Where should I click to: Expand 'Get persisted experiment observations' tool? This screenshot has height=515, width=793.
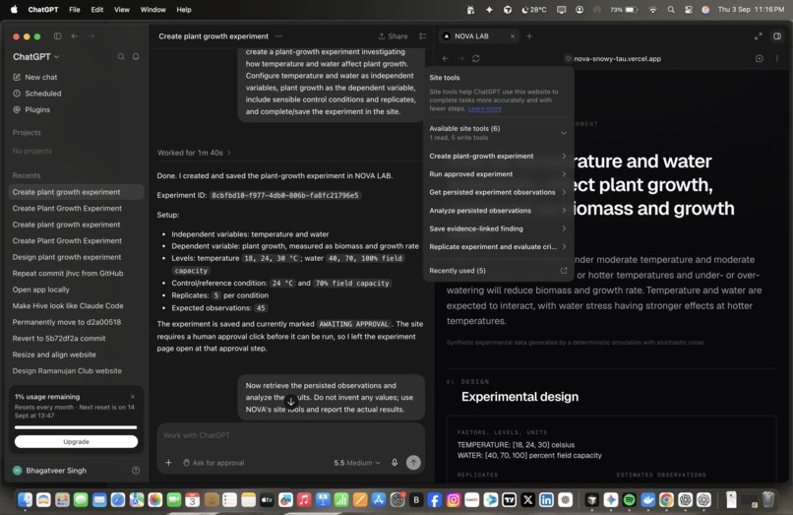pyautogui.click(x=498, y=192)
